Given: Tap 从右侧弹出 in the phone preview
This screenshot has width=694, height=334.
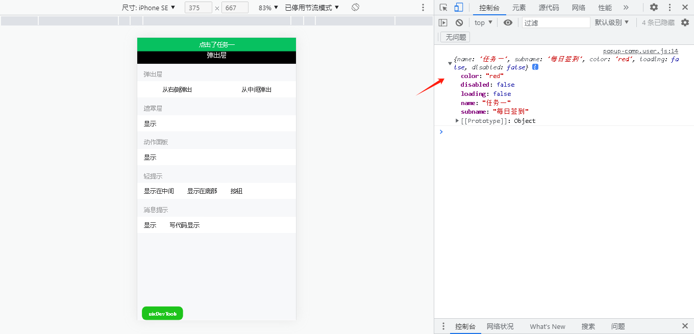Looking at the screenshot, I should (177, 90).
